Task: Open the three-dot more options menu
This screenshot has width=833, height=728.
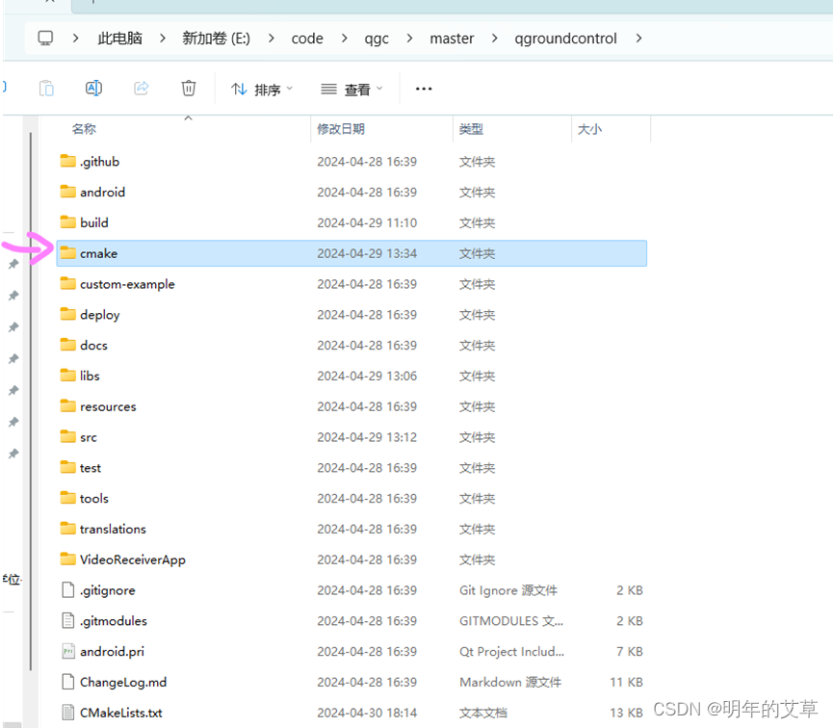Action: (424, 89)
